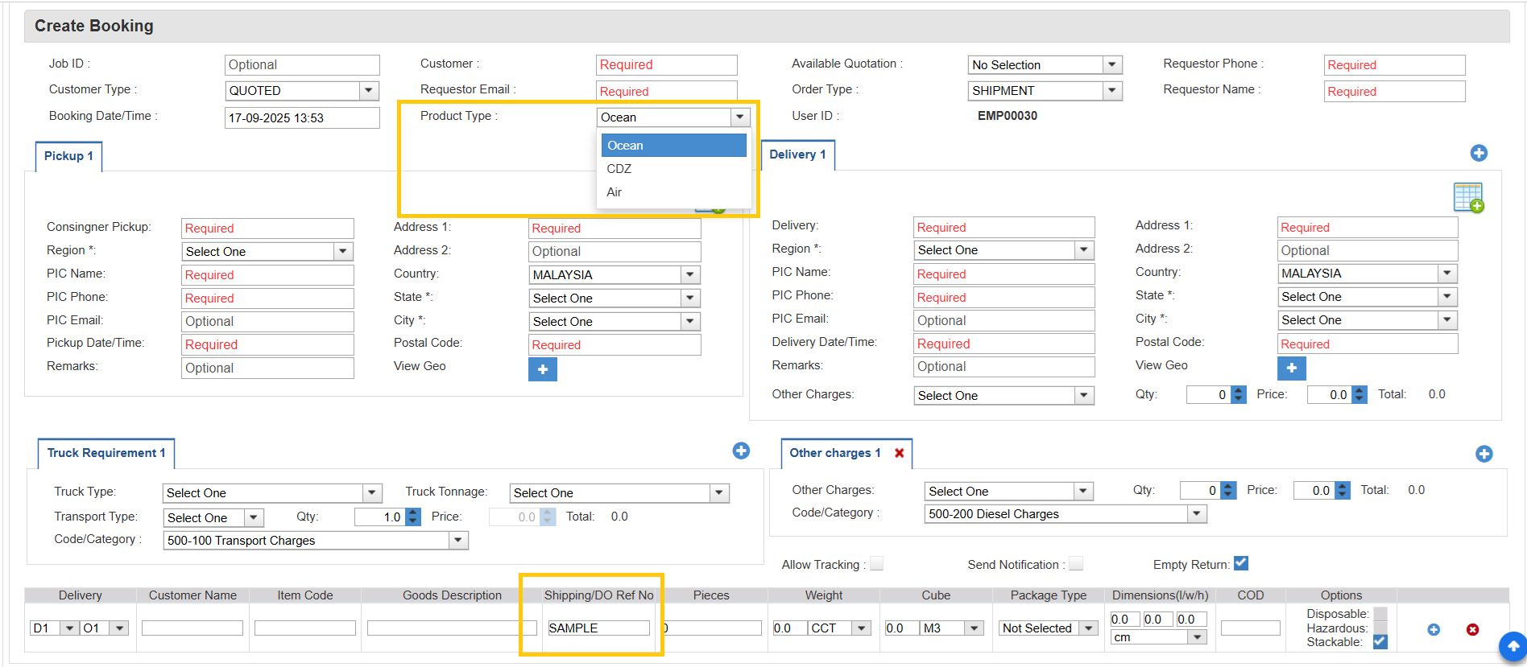Select the Truck Requirement 1 tab

(106, 453)
